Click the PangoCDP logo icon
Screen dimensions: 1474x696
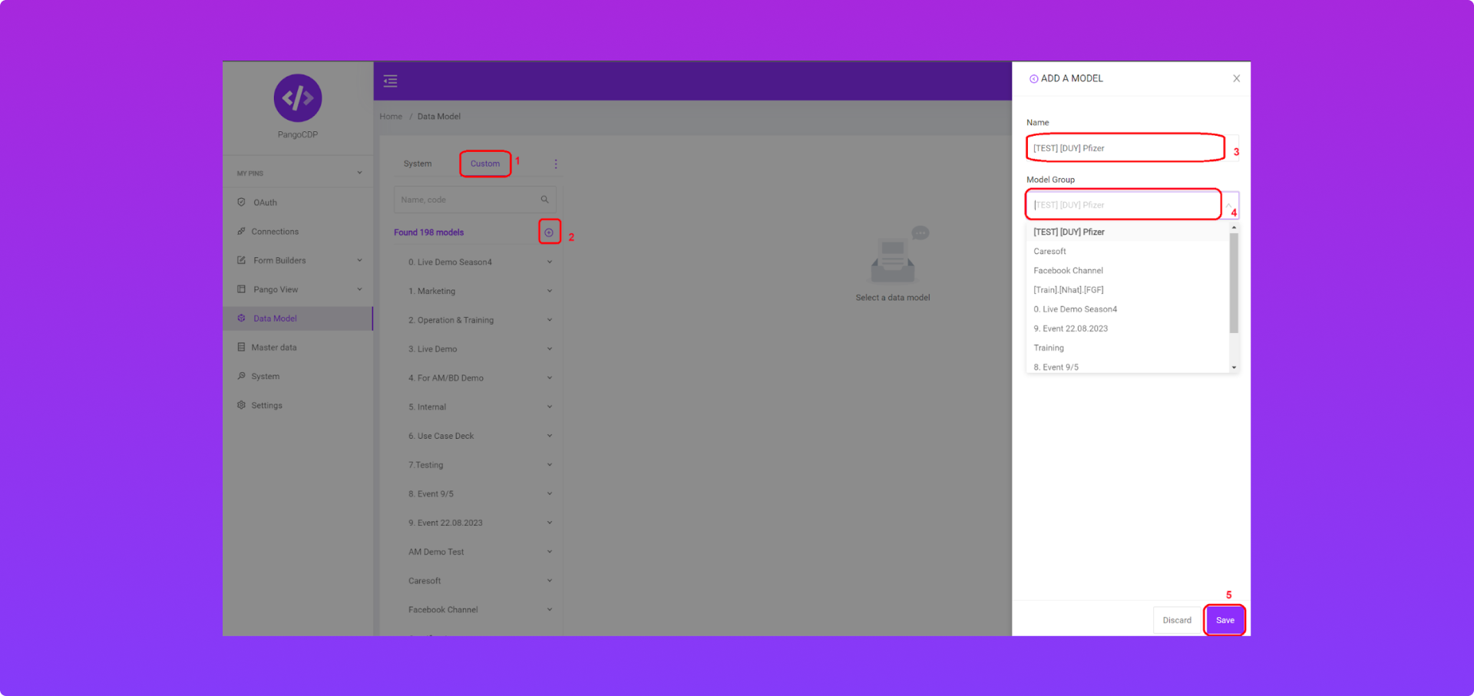pyautogui.click(x=297, y=98)
